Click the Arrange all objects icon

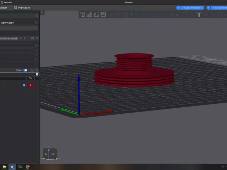point(103,14)
